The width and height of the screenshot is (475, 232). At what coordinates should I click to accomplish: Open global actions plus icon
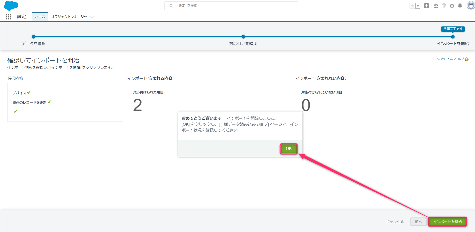[426, 6]
